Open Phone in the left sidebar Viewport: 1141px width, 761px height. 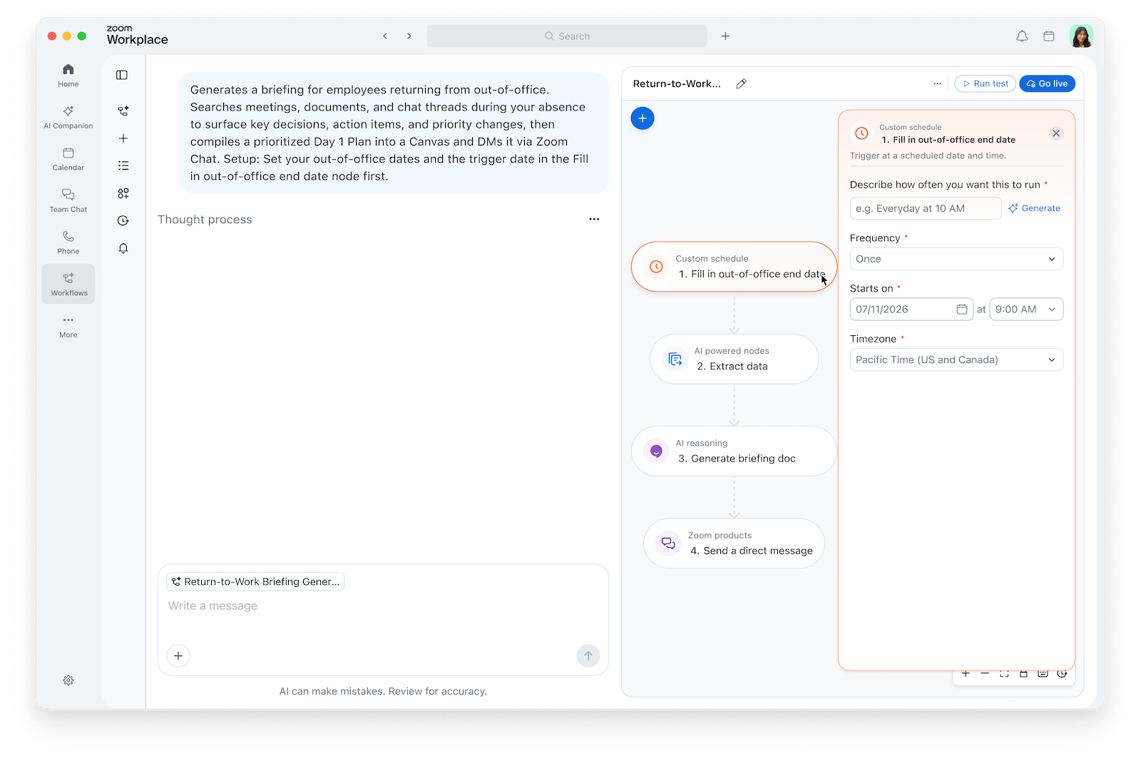[68, 242]
